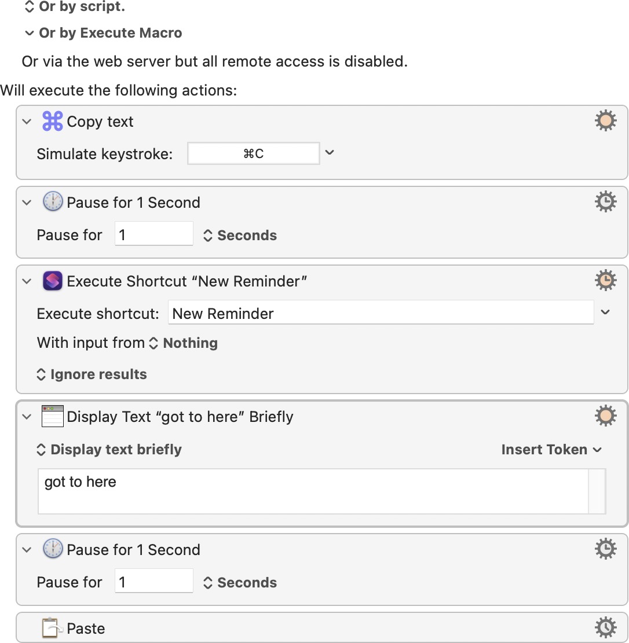
Task: Click the Command key icon beside Copy text
Action: pos(53,122)
